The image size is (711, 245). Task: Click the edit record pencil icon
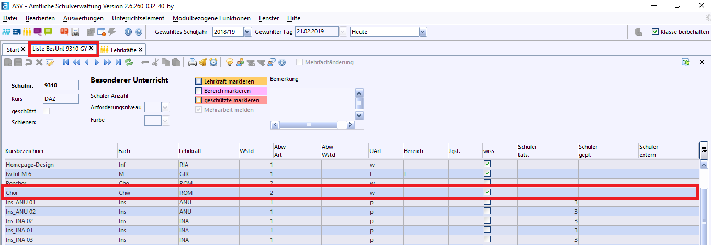[50, 62]
